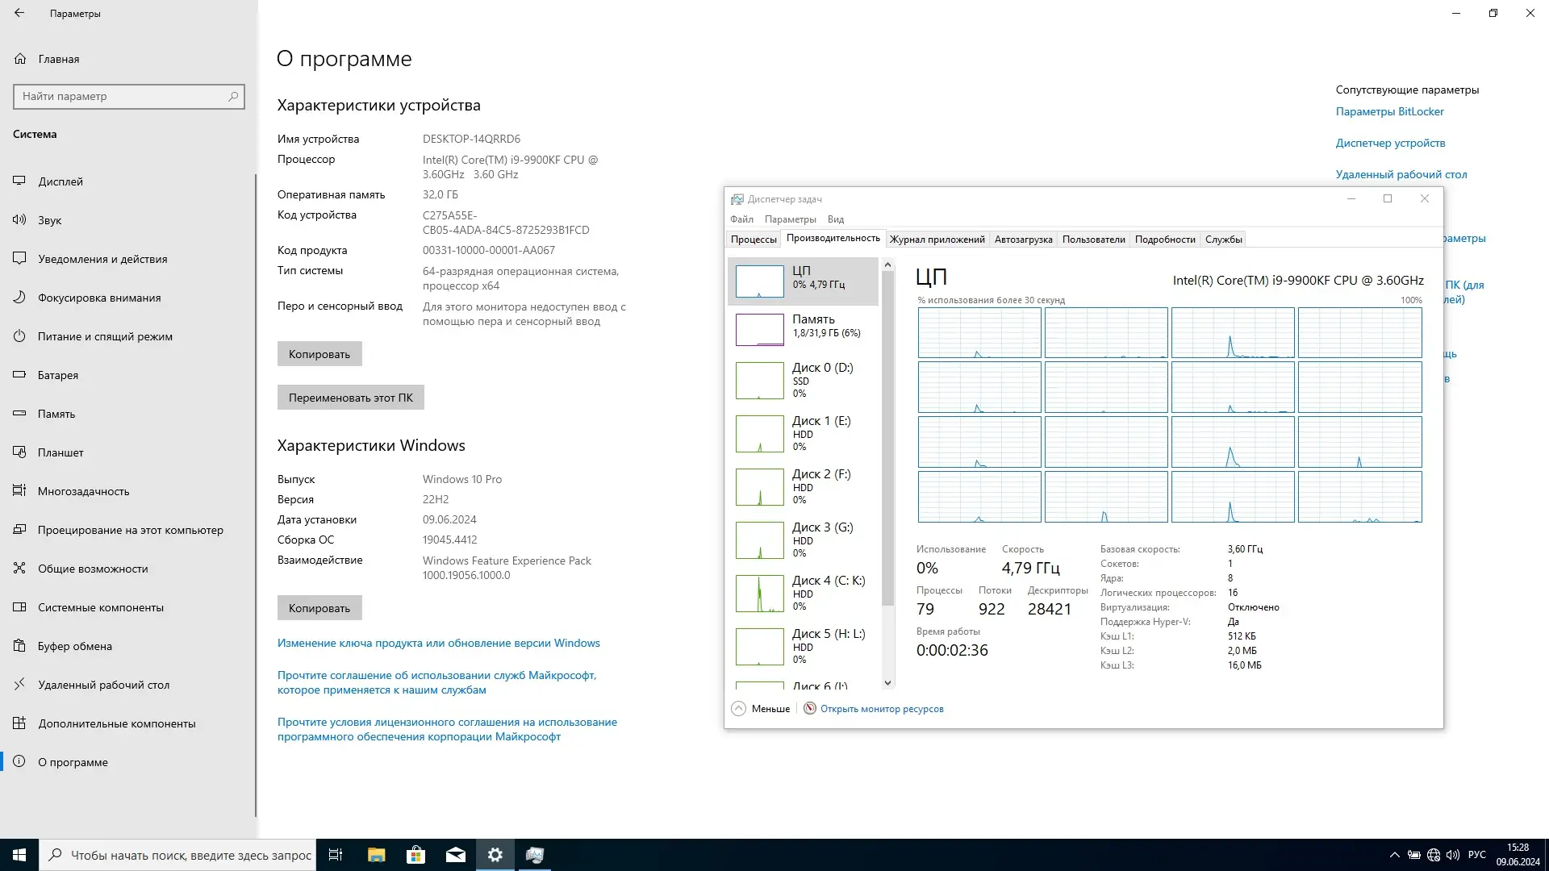Image resolution: width=1549 pixels, height=871 pixels.
Task: Open File Explorer from the taskbar
Action: point(375,854)
